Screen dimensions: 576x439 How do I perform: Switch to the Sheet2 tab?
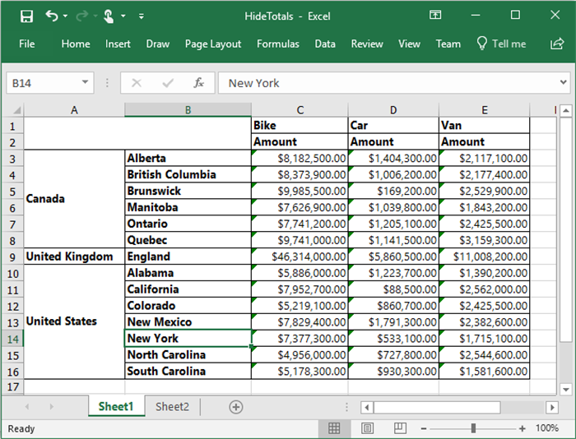[172, 407]
